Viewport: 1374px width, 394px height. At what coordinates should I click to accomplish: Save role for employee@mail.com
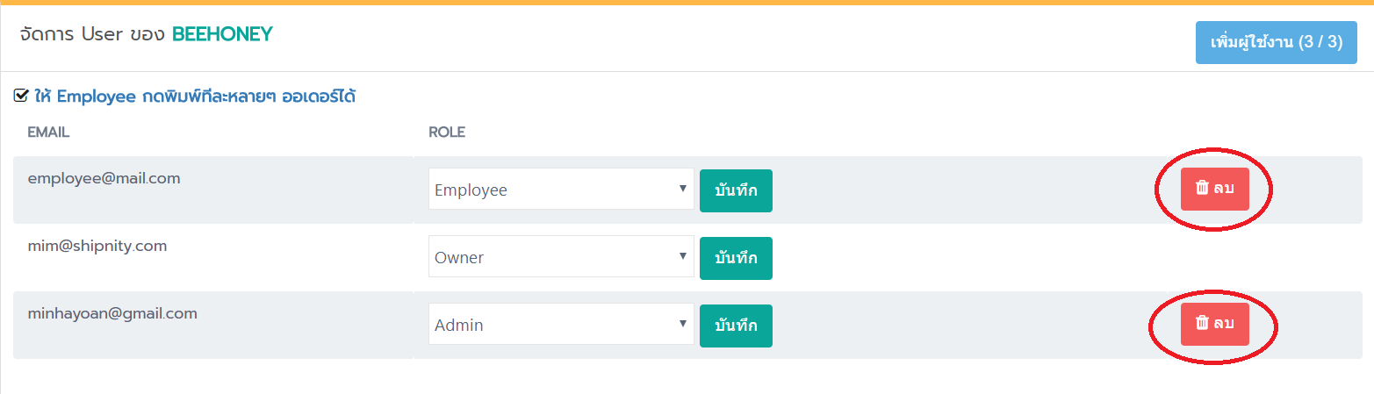click(x=736, y=190)
